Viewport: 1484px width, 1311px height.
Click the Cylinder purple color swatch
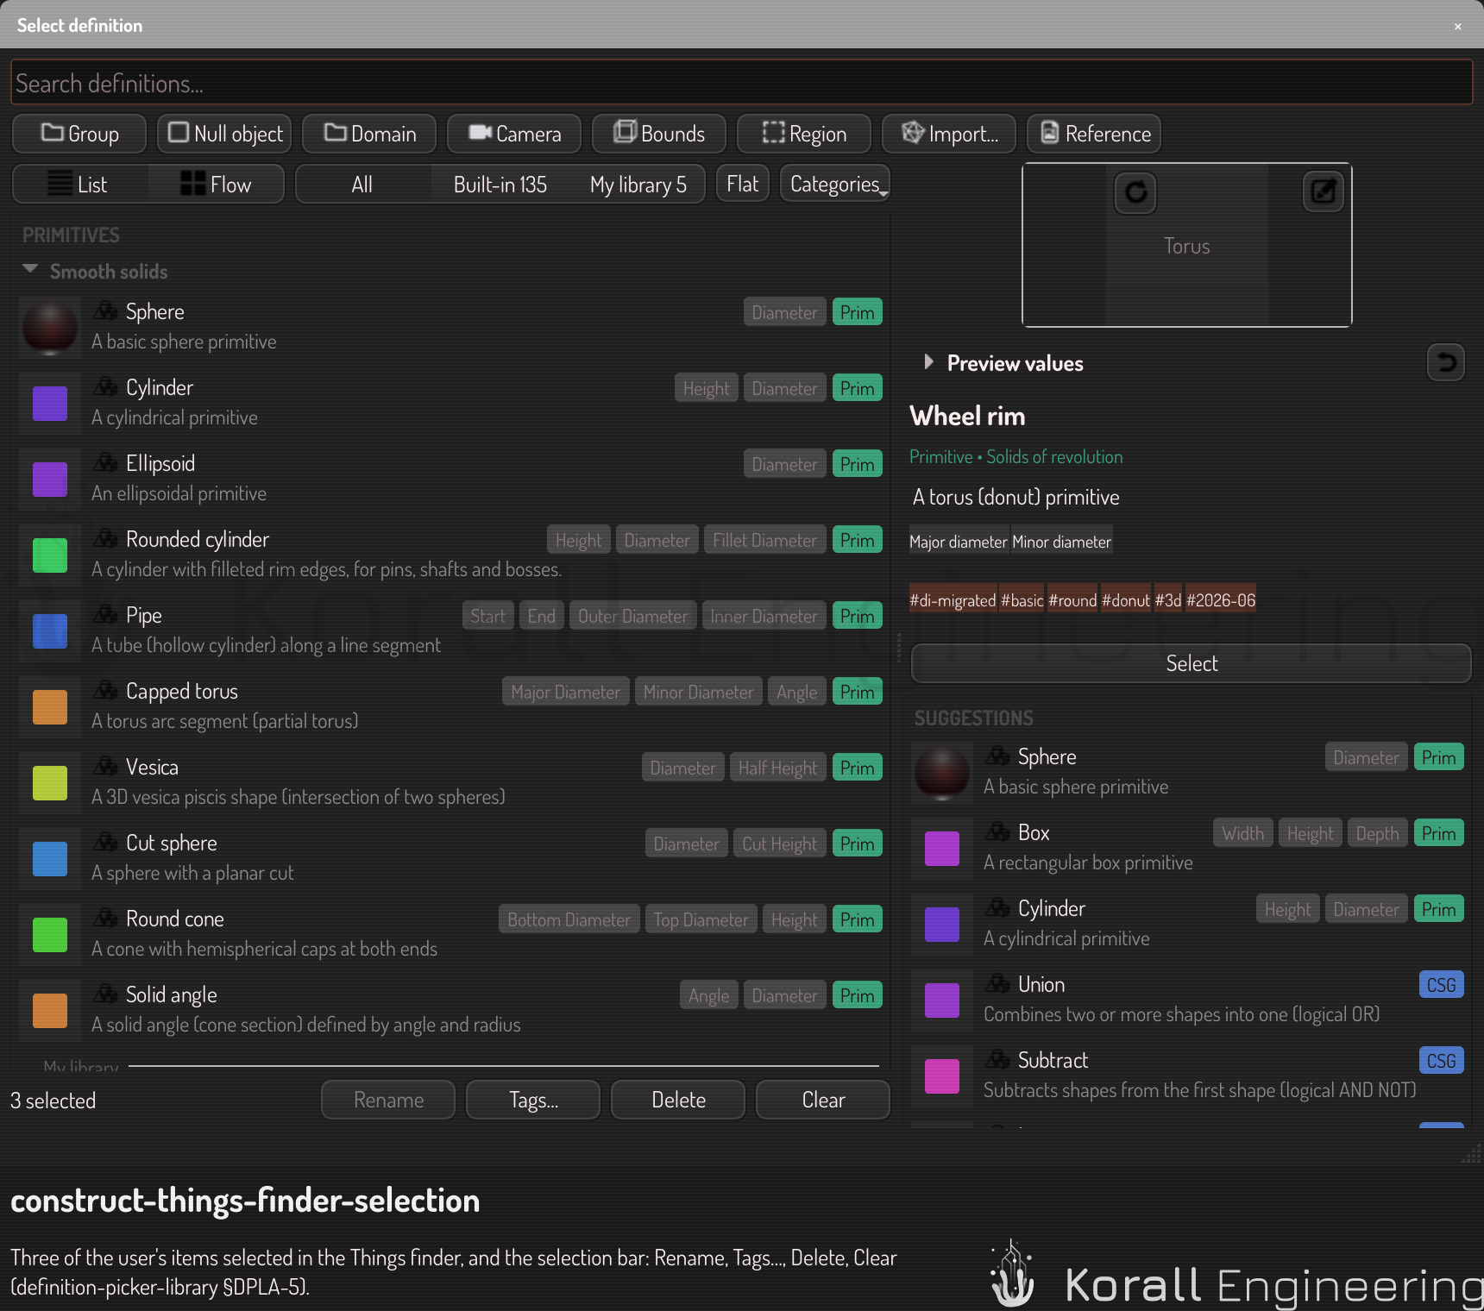(x=50, y=404)
